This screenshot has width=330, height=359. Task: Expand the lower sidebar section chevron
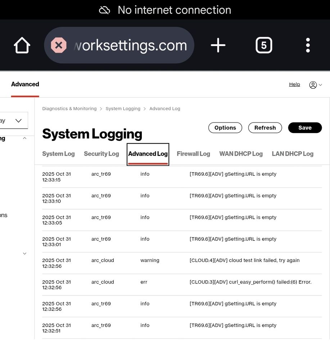pos(24,253)
